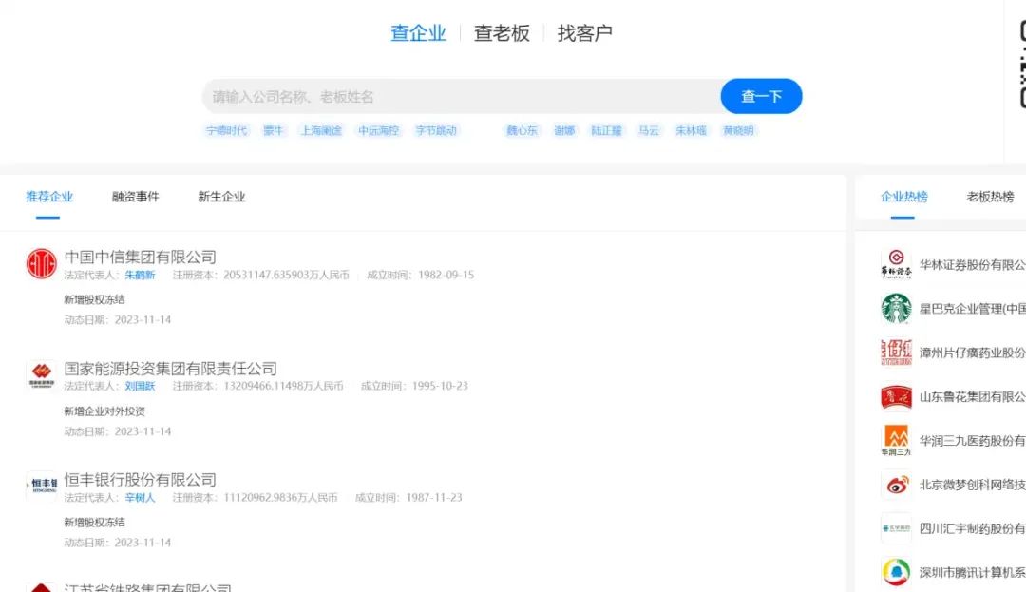Click 新增股权冻结 under 恒丰银行

(x=94, y=523)
